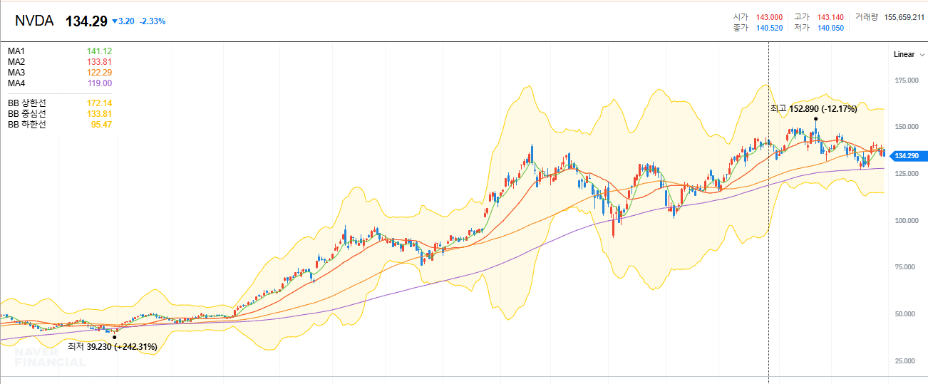Click the -2.33% change percentage
The height and width of the screenshot is (384, 928).
click(152, 21)
